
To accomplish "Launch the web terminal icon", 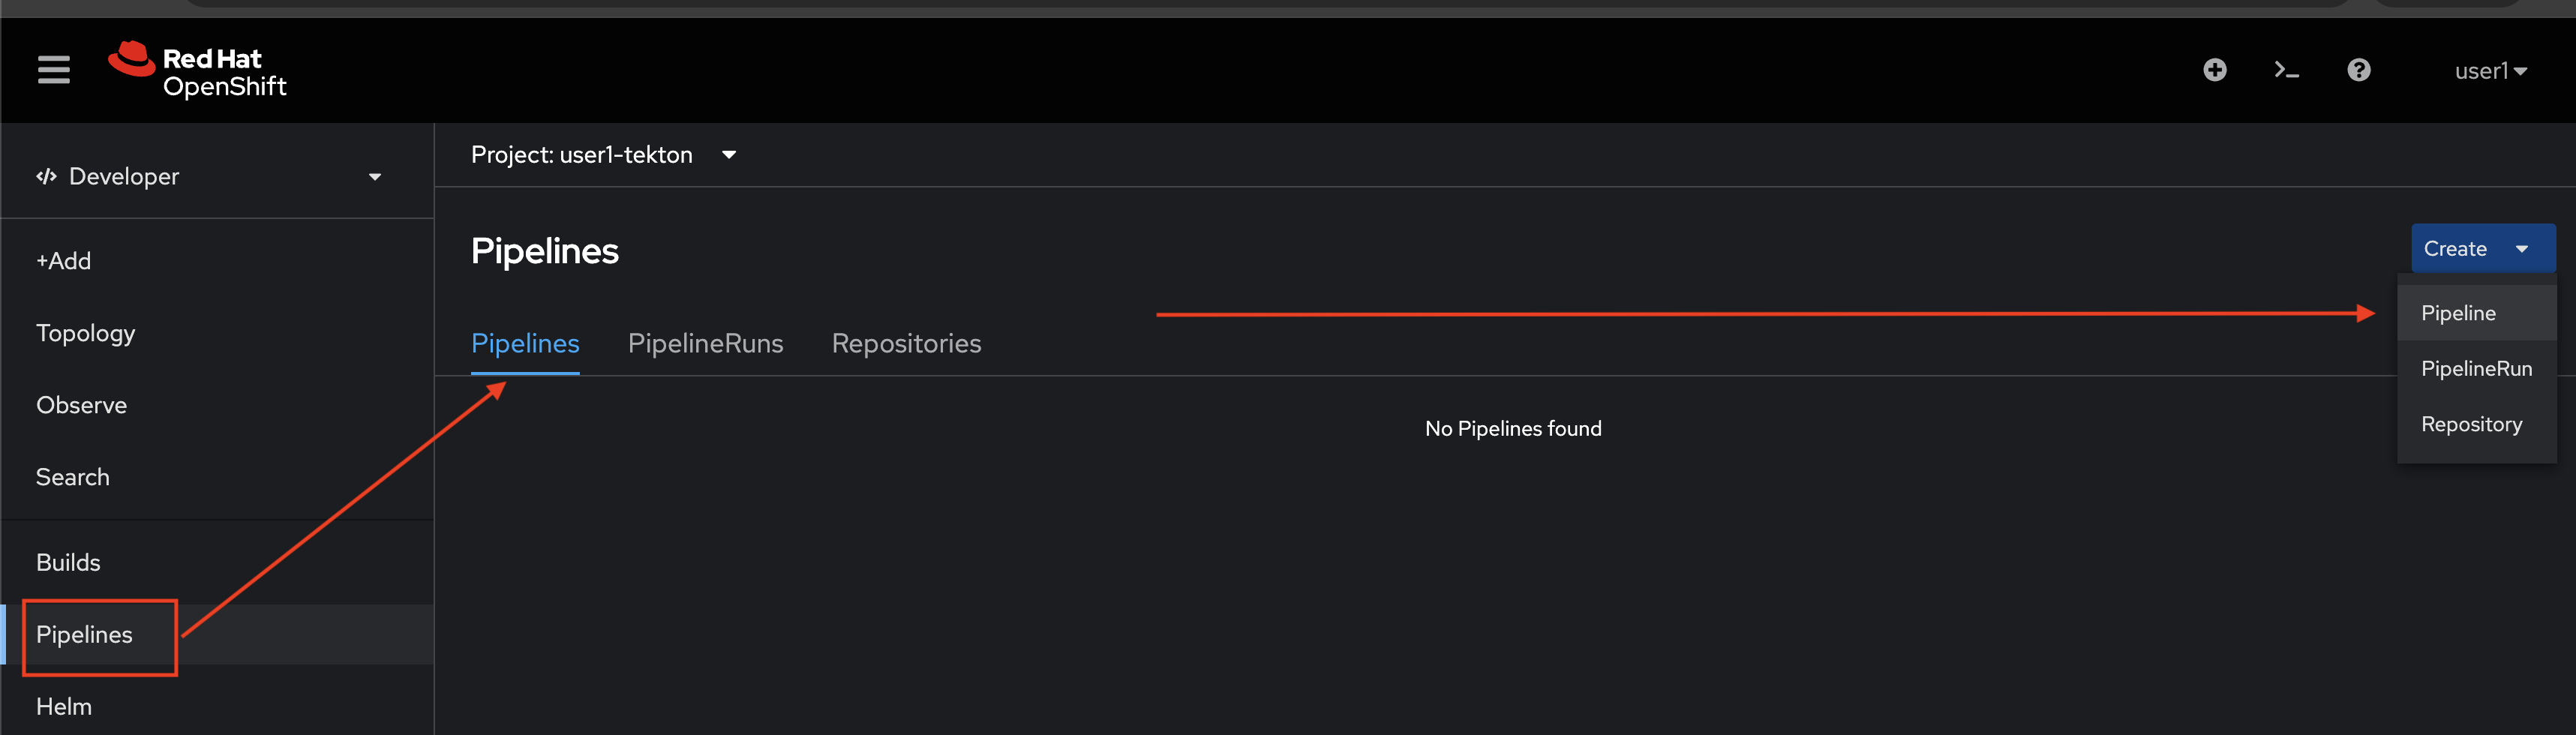I will pos(2286,70).
